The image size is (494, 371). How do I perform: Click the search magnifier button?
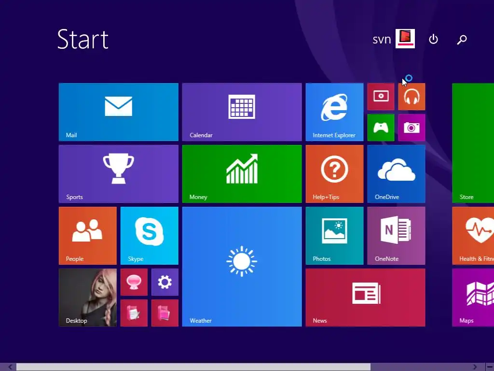pyautogui.click(x=462, y=40)
